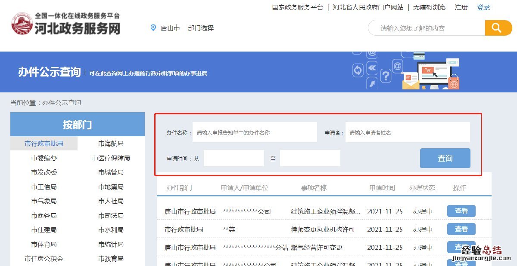Choose 市发改委 from department list
The image size is (517, 266).
click(44, 172)
